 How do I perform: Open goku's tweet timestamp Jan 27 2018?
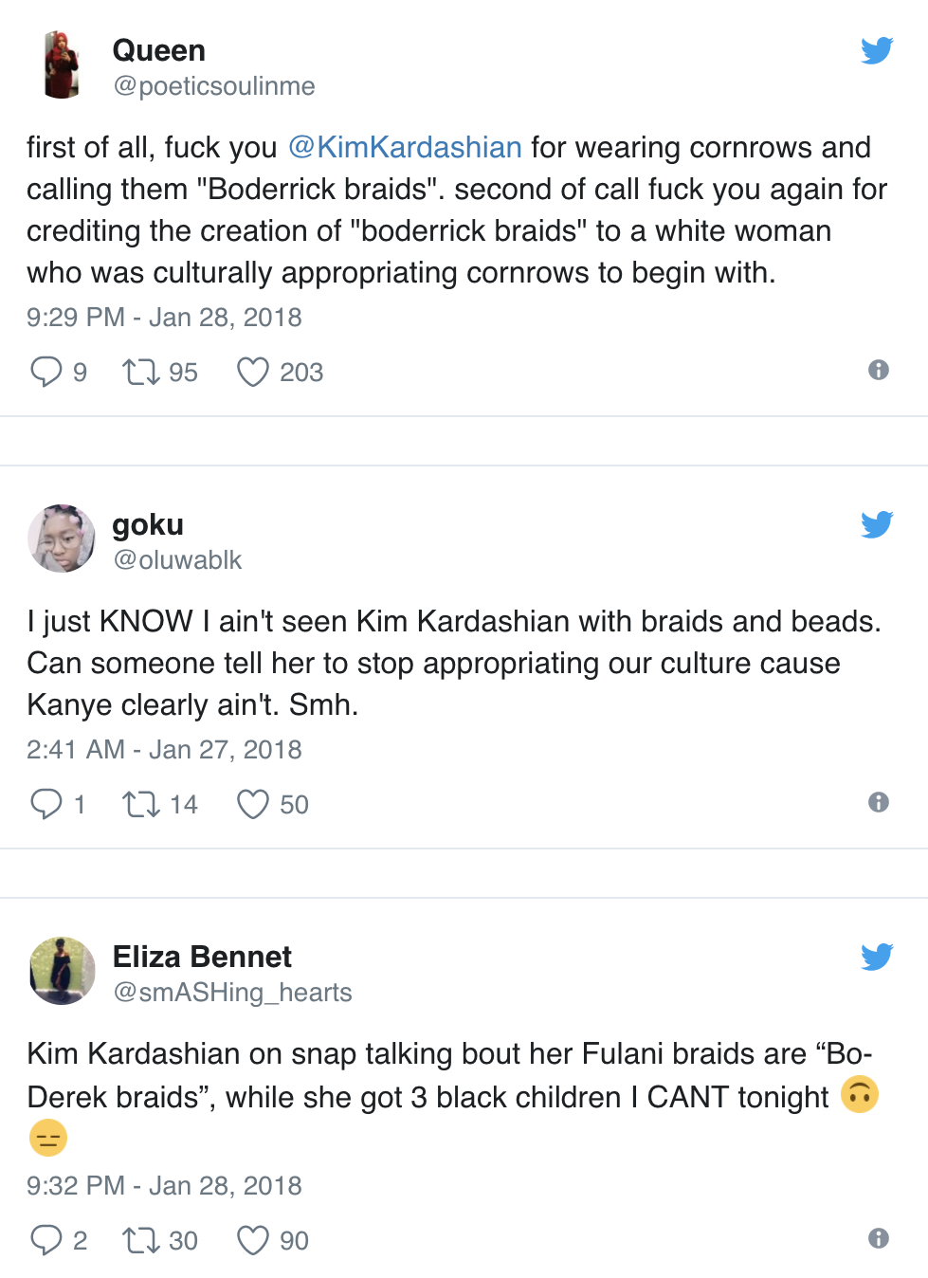164,749
